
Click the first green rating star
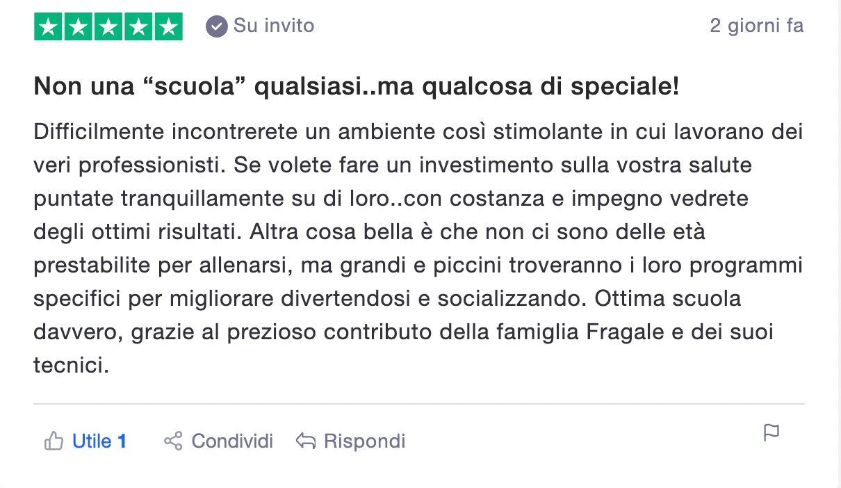(x=48, y=26)
